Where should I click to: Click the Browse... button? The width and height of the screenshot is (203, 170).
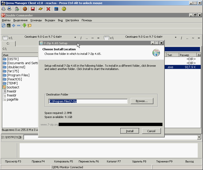tap(142, 101)
